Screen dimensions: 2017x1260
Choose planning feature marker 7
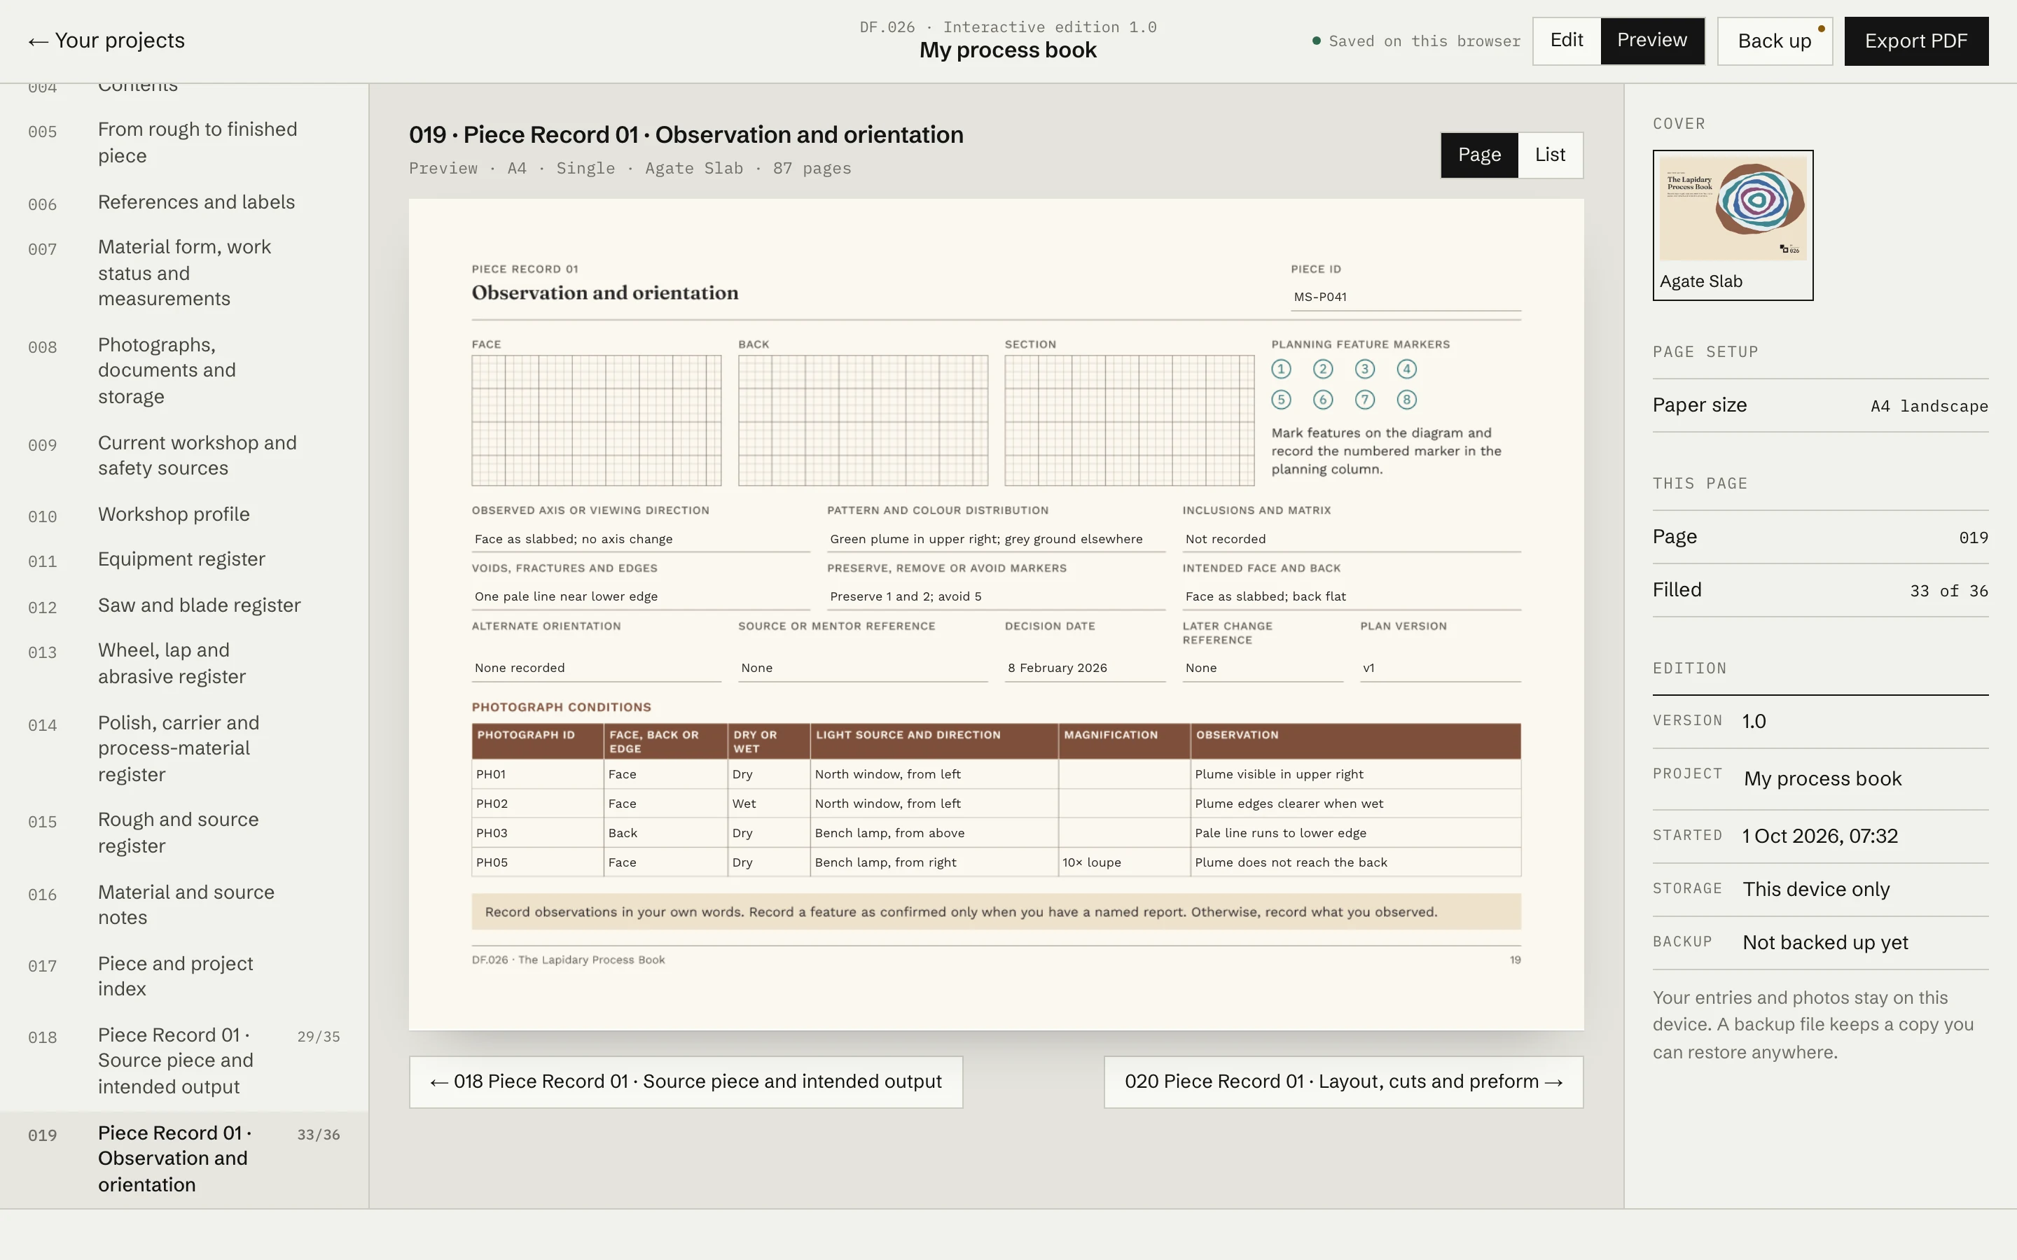coord(1364,400)
